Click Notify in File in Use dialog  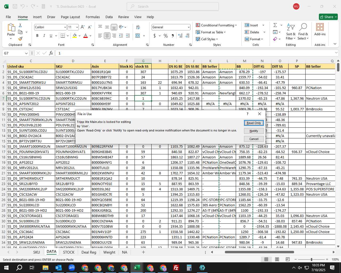[254, 131]
